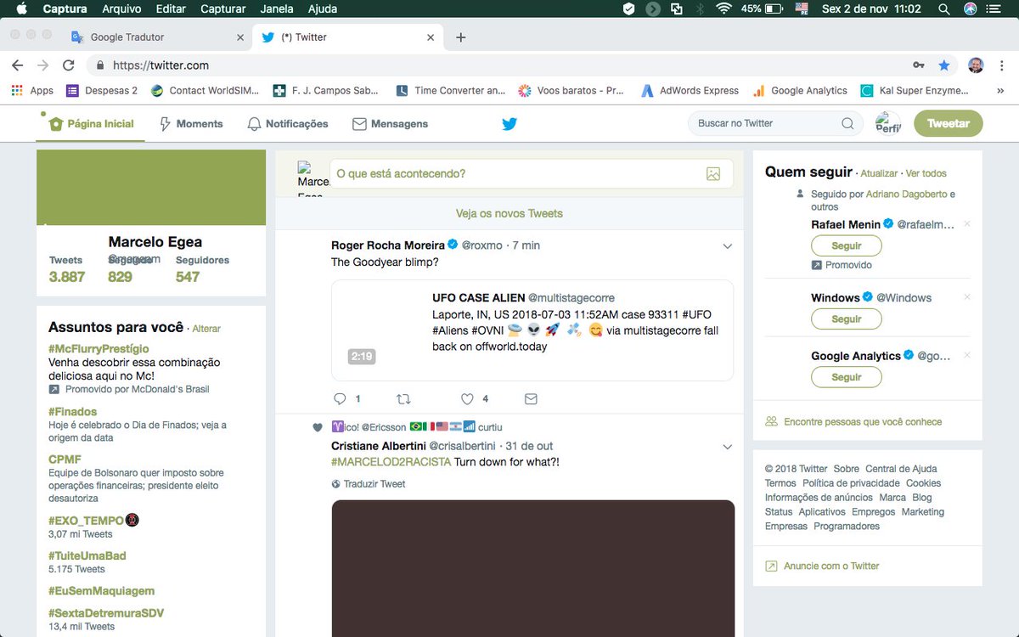Dismiss the Rafael Menin follow suggestion
Viewport: 1019px width, 637px height.
tap(967, 224)
